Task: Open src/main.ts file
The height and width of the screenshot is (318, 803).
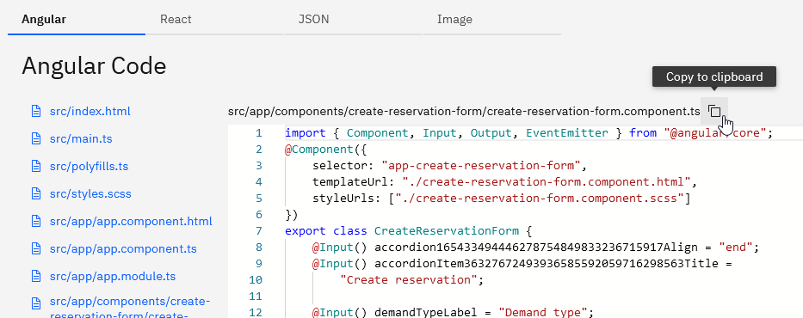Action: click(81, 138)
